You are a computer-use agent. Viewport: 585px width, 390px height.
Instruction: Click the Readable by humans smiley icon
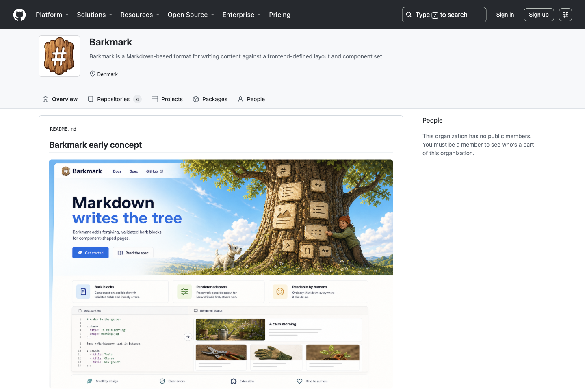(x=280, y=291)
